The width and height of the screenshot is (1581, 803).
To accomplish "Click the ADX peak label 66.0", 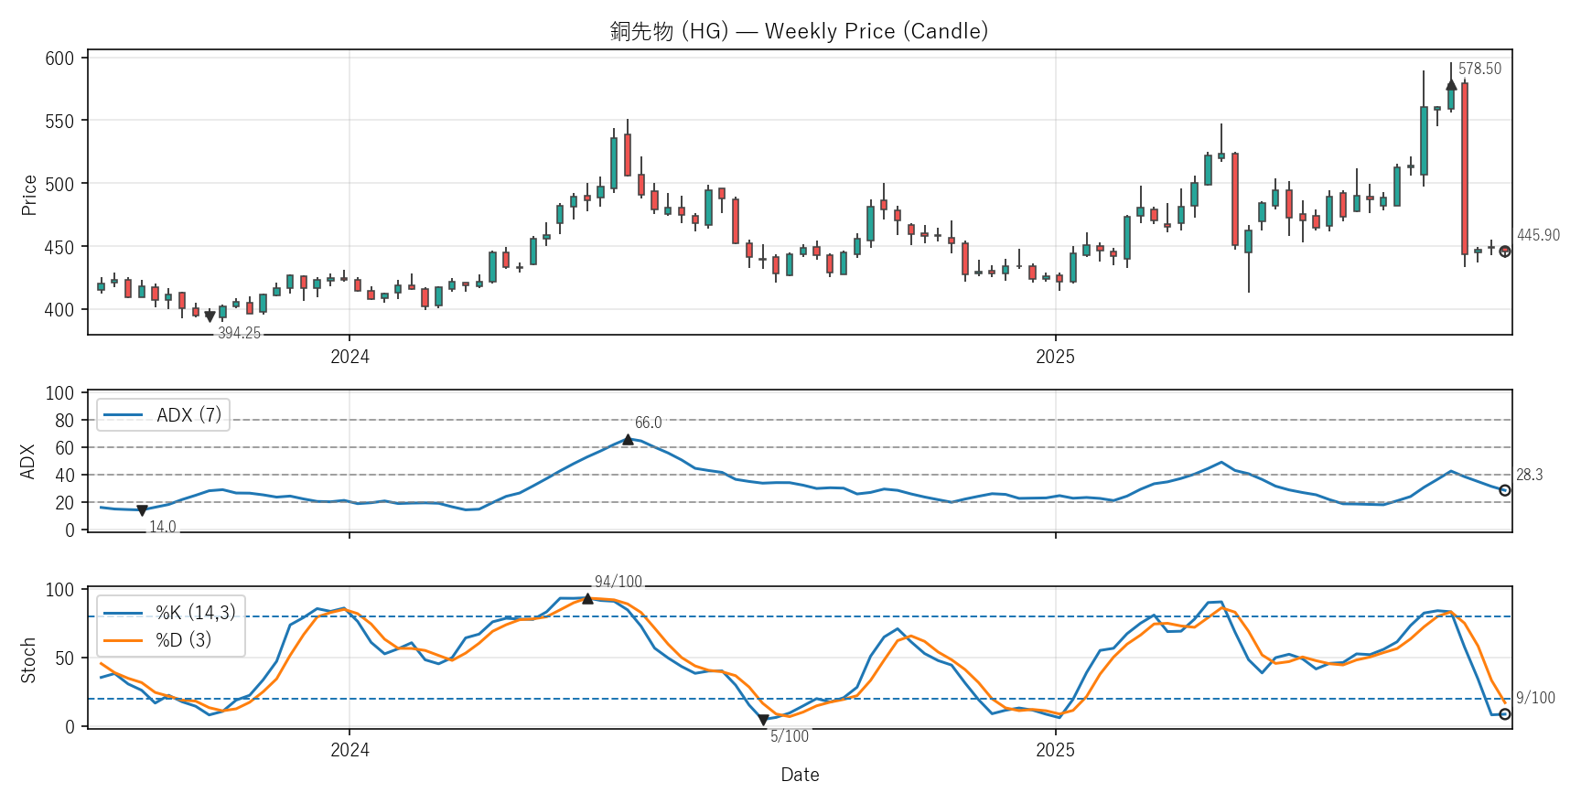I will coord(648,423).
